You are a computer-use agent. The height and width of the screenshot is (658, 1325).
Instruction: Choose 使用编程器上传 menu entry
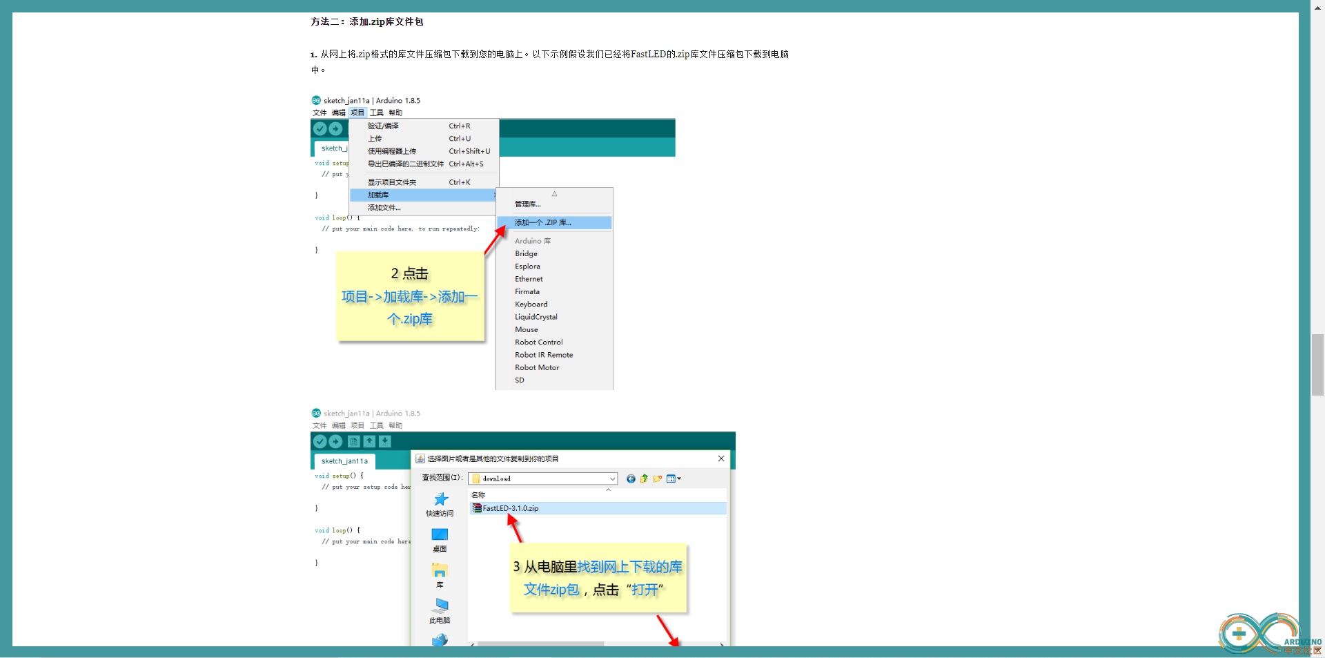(424, 151)
